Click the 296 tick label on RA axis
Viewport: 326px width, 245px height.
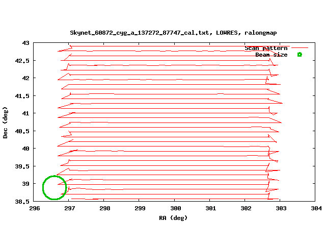click(35, 208)
